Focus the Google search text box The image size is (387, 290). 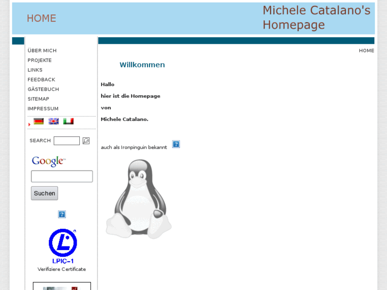coord(62,176)
